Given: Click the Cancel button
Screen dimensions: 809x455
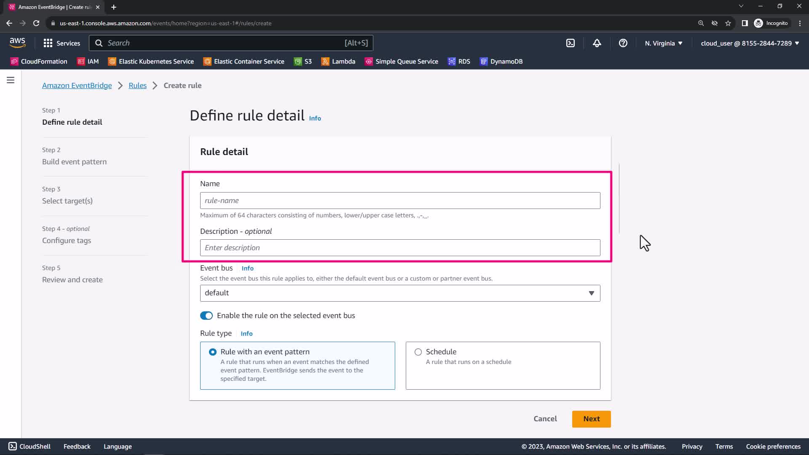Looking at the screenshot, I should 545,419.
